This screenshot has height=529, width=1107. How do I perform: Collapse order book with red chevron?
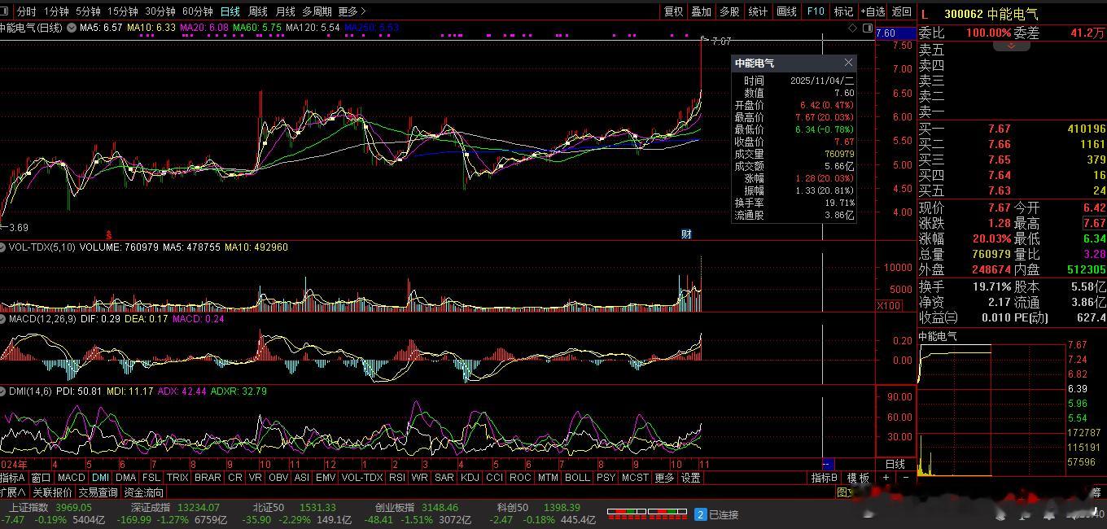point(1012,46)
